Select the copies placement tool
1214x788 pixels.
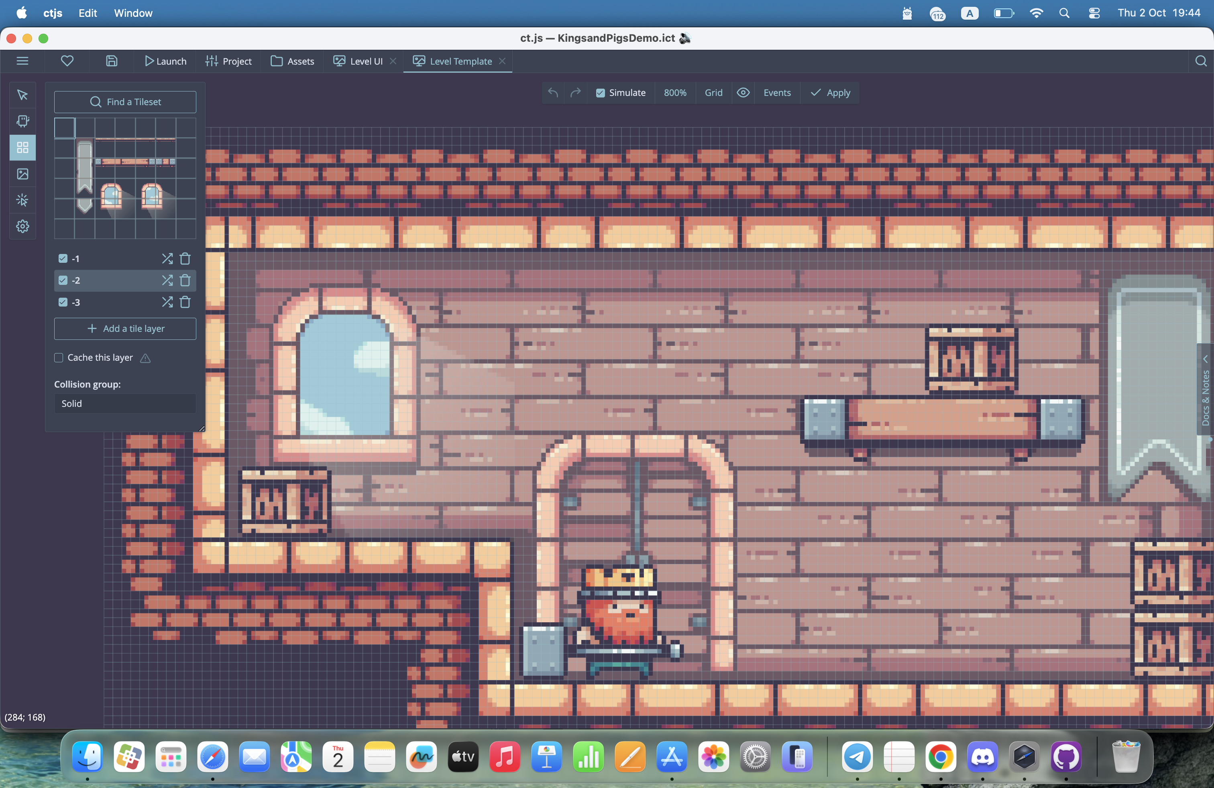tap(22, 121)
